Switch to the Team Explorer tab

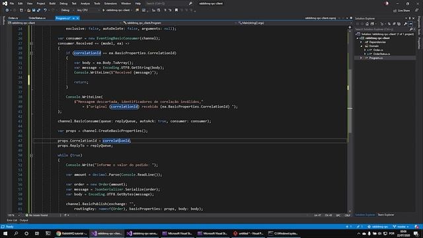386,215
